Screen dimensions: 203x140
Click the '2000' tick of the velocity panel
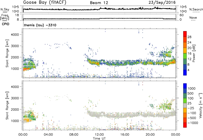coord(15,109)
